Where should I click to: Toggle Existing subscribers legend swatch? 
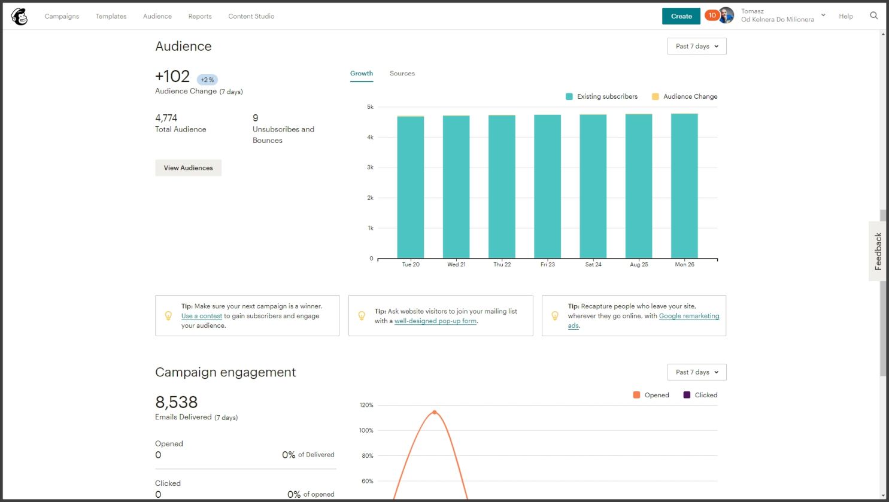(x=569, y=96)
